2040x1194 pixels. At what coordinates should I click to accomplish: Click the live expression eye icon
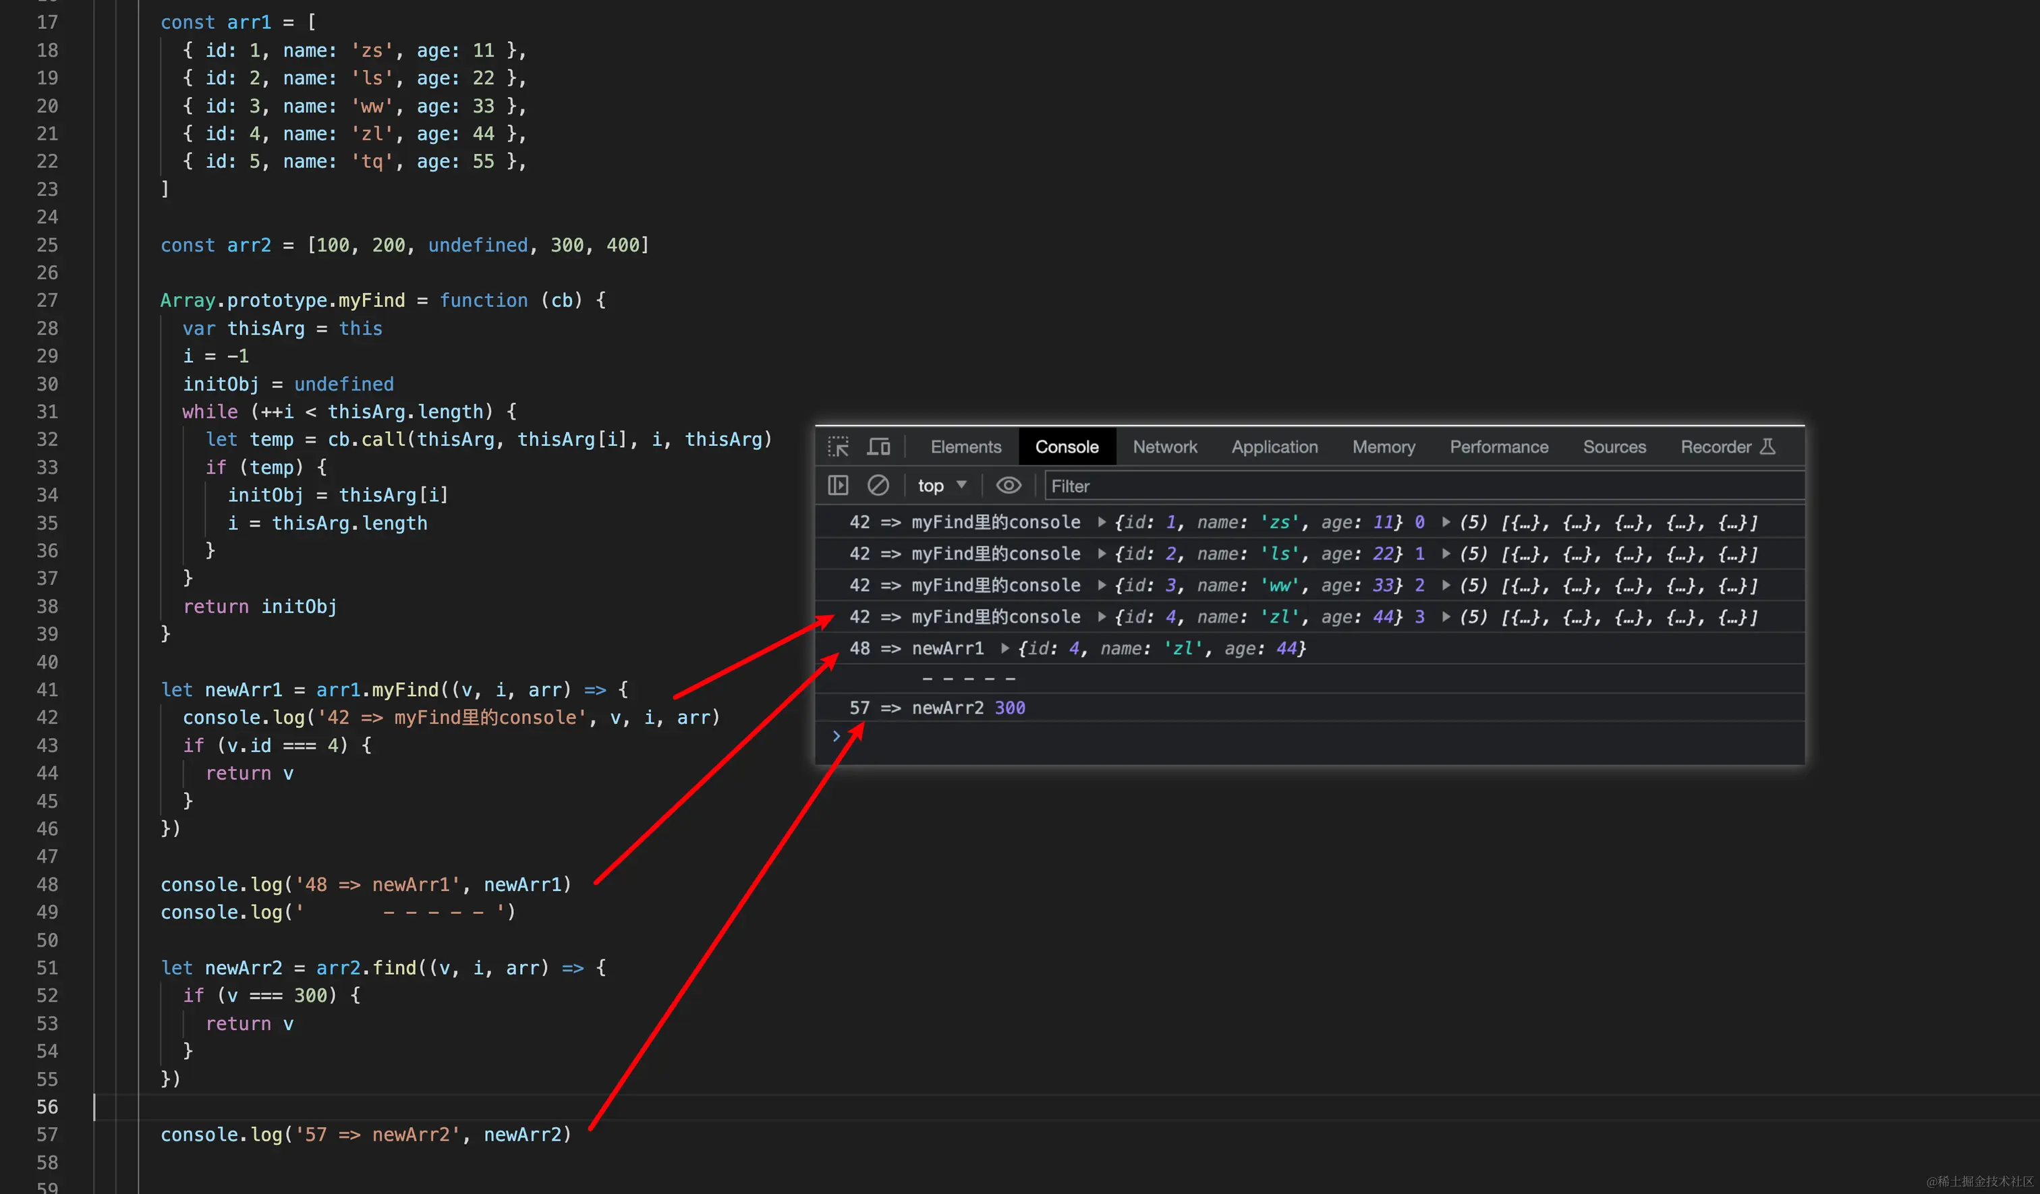pos(1008,486)
